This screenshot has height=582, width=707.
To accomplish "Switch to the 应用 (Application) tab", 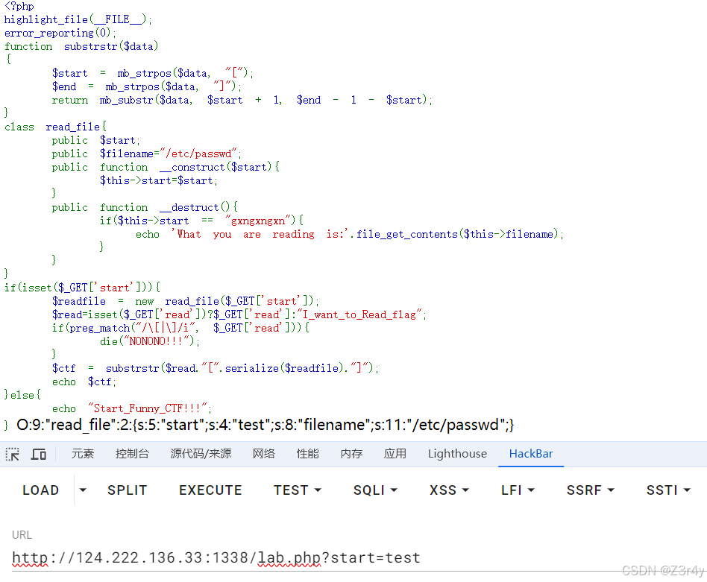I will pos(395,454).
